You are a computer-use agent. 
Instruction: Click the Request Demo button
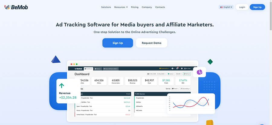[151, 43]
